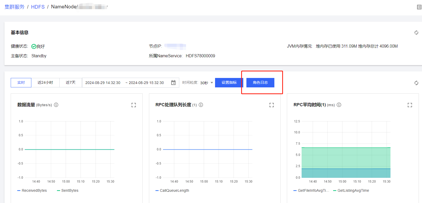Toggle SentBytes series in legend
The width and height of the screenshot is (422, 203).
point(68,190)
